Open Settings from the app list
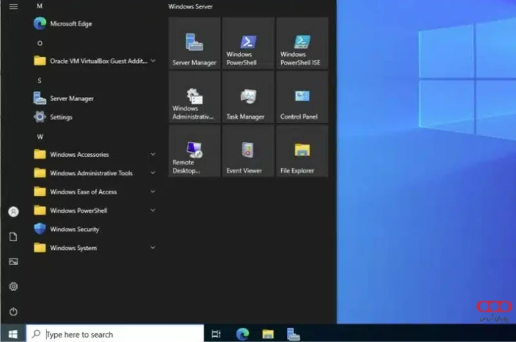 (x=61, y=117)
